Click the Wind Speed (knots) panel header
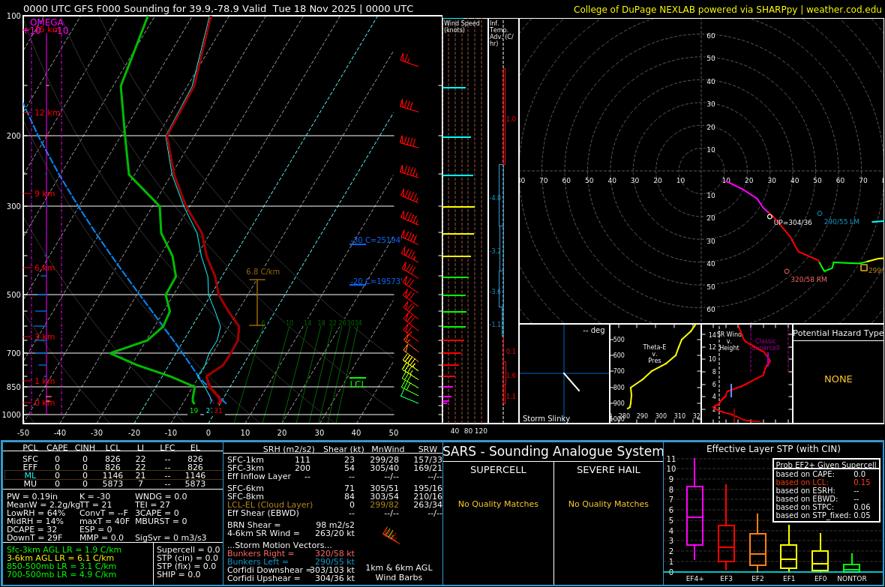Image resolution: width=885 pixels, height=587 pixels. [x=462, y=26]
